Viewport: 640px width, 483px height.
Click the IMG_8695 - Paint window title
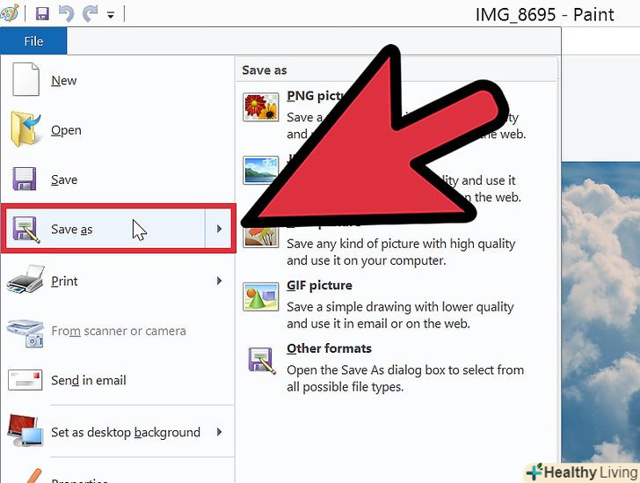pyautogui.click(x=544, y=15)
